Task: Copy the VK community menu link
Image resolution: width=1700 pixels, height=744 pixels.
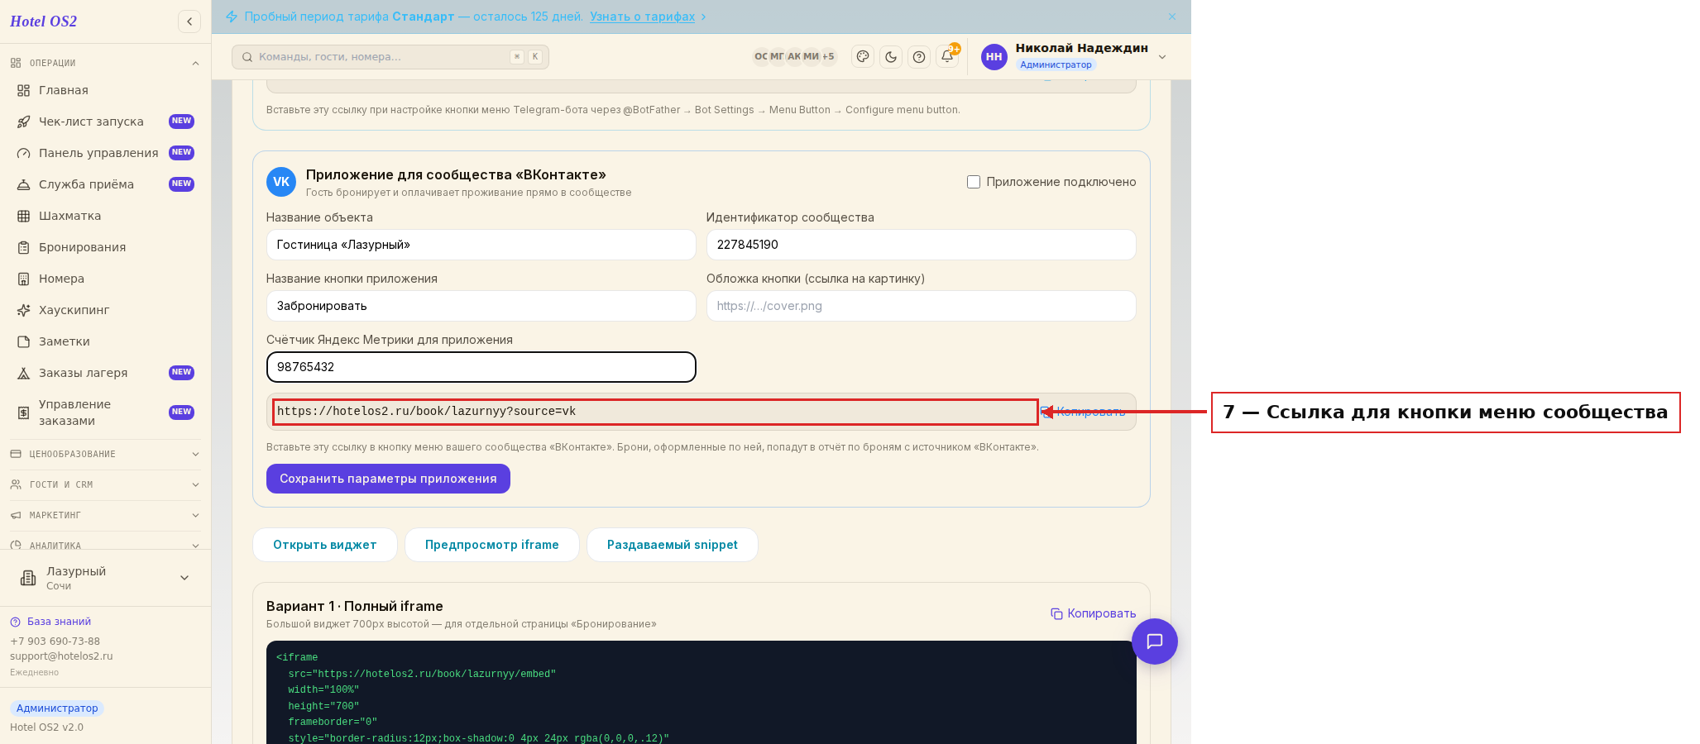Action: pos(1083,412)
